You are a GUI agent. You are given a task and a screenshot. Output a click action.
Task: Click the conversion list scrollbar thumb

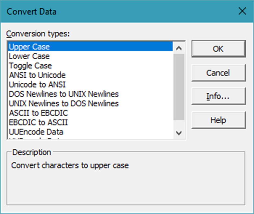point(179,87)
